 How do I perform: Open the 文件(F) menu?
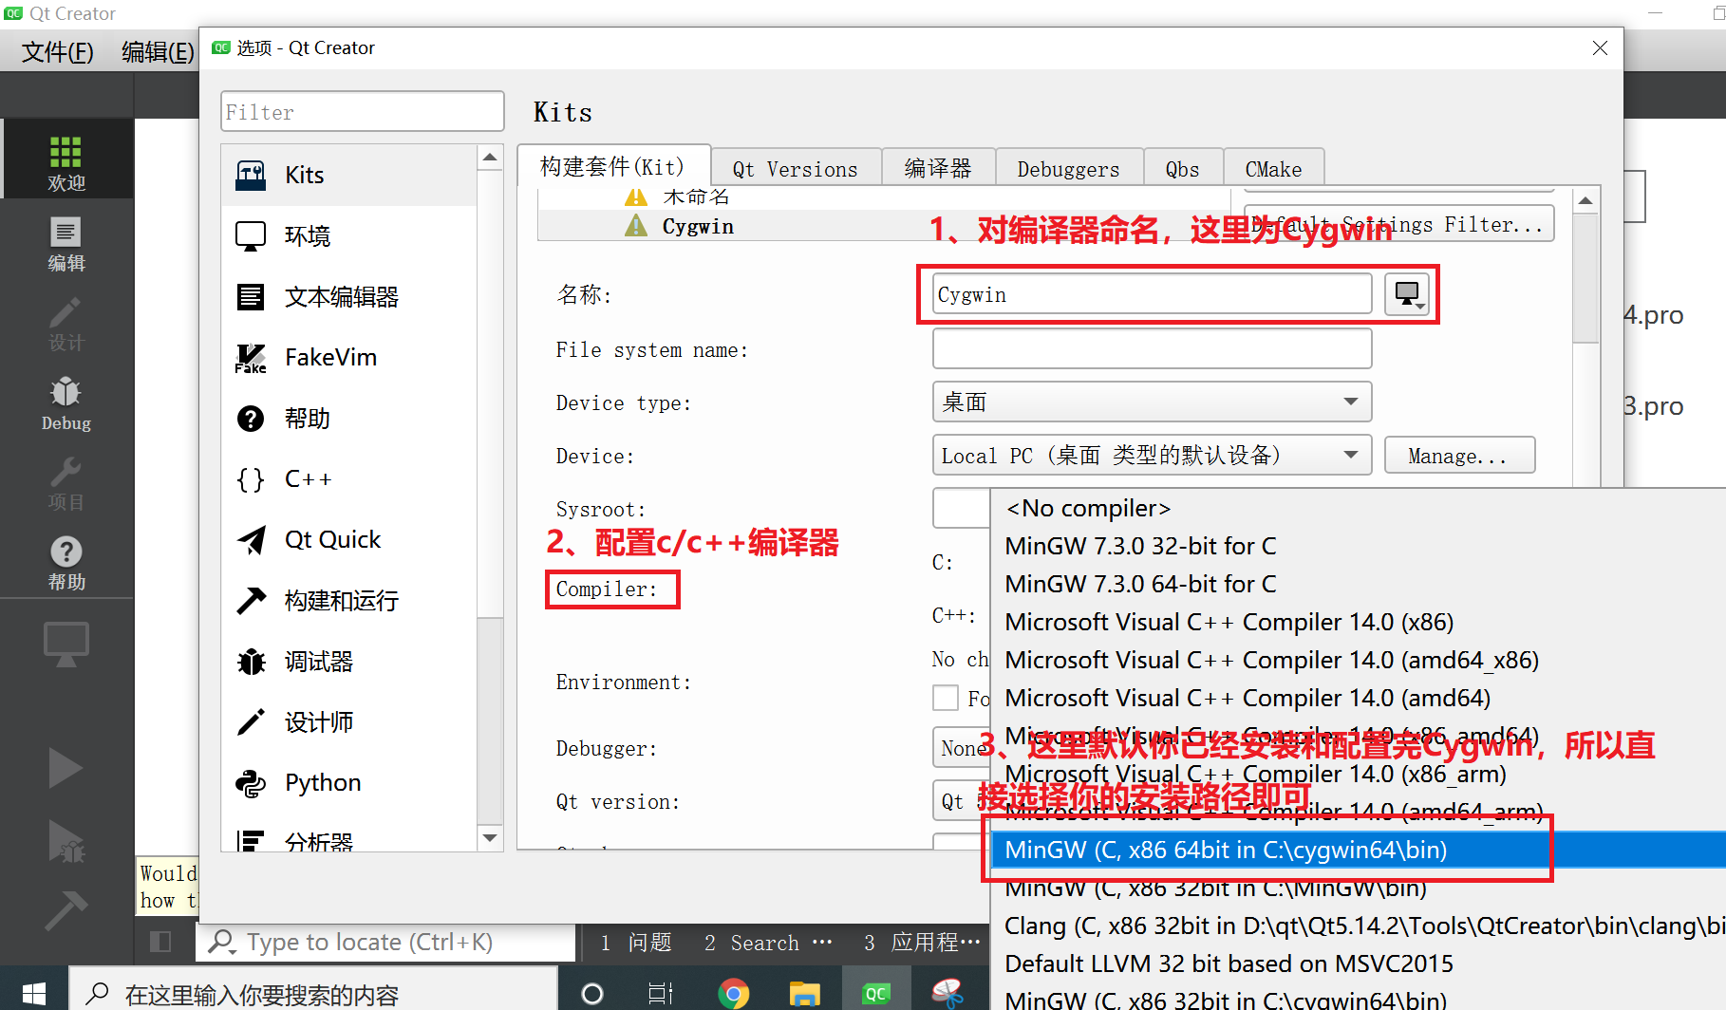point(54,51)
